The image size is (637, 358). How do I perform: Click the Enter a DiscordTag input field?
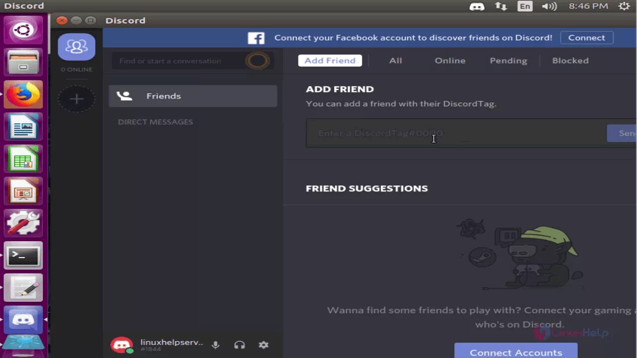pos(455,133)
